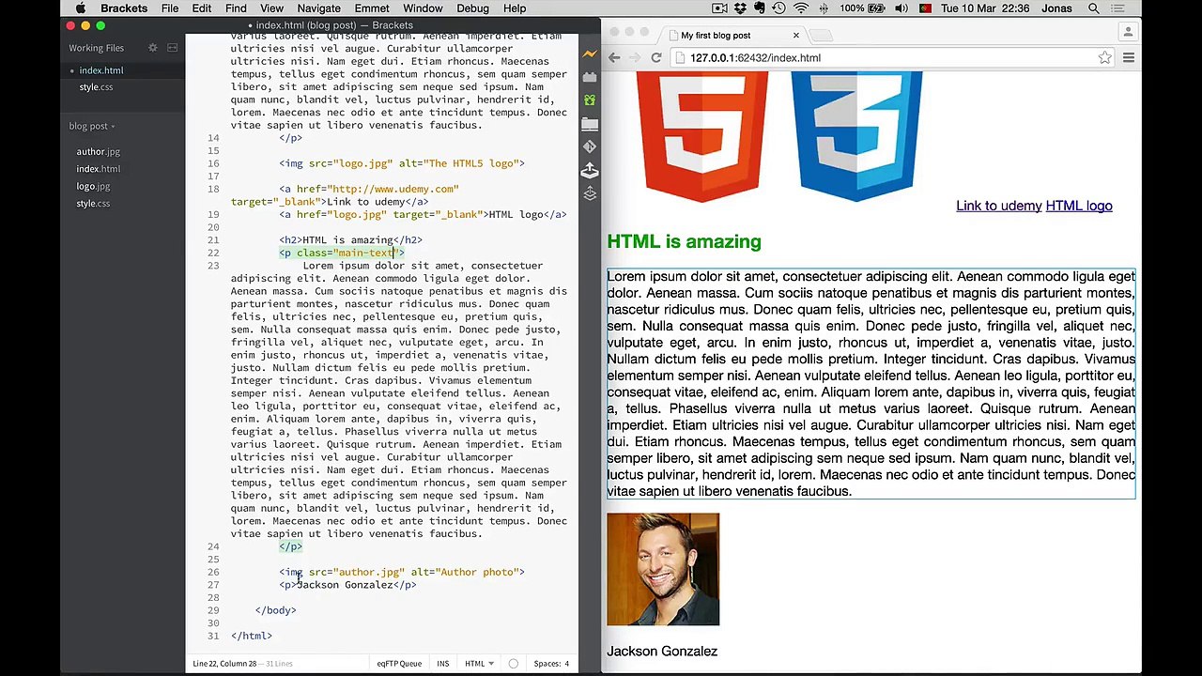Open the eqFTP Queue panel

click(399, 664)
